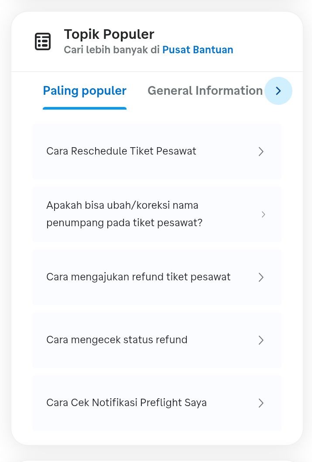Click the Topik Populer heading text
The image size is (312, 462).
[109, 34]
